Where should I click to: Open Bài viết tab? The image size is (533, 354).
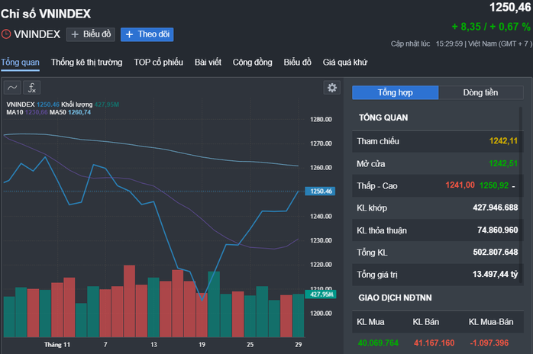[208, 63]
